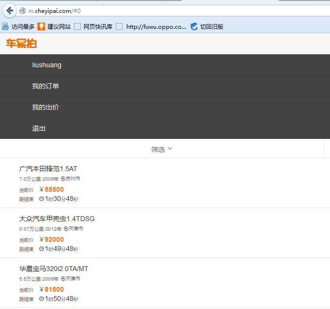Screen dimensions: 330x309
Task: Click the globe site identity icon
Action: [x=23, y=11]
